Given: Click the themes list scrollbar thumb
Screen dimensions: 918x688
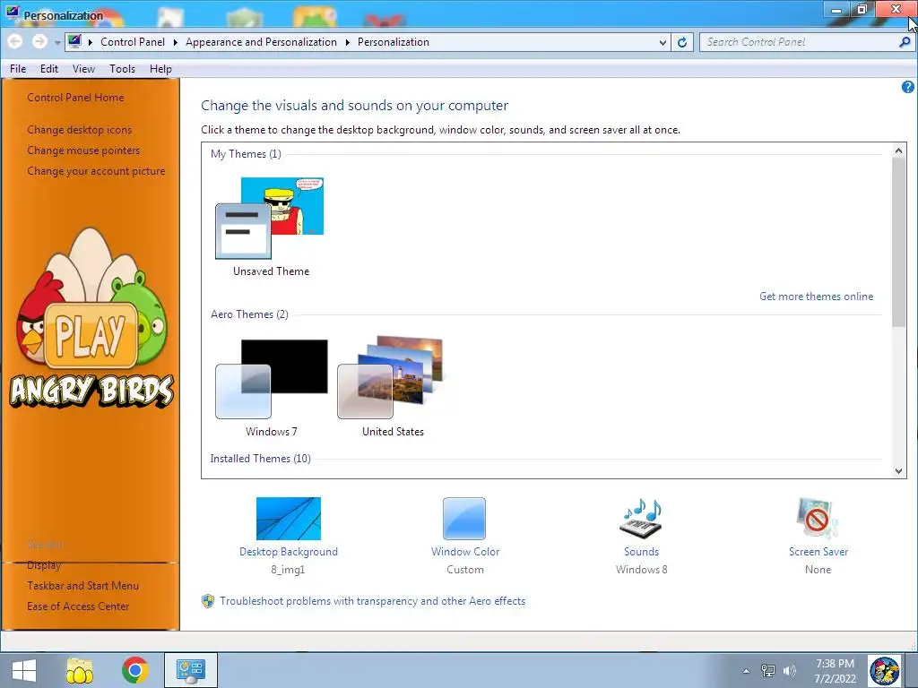Looking at the screenshot, I should coord(898,242).
